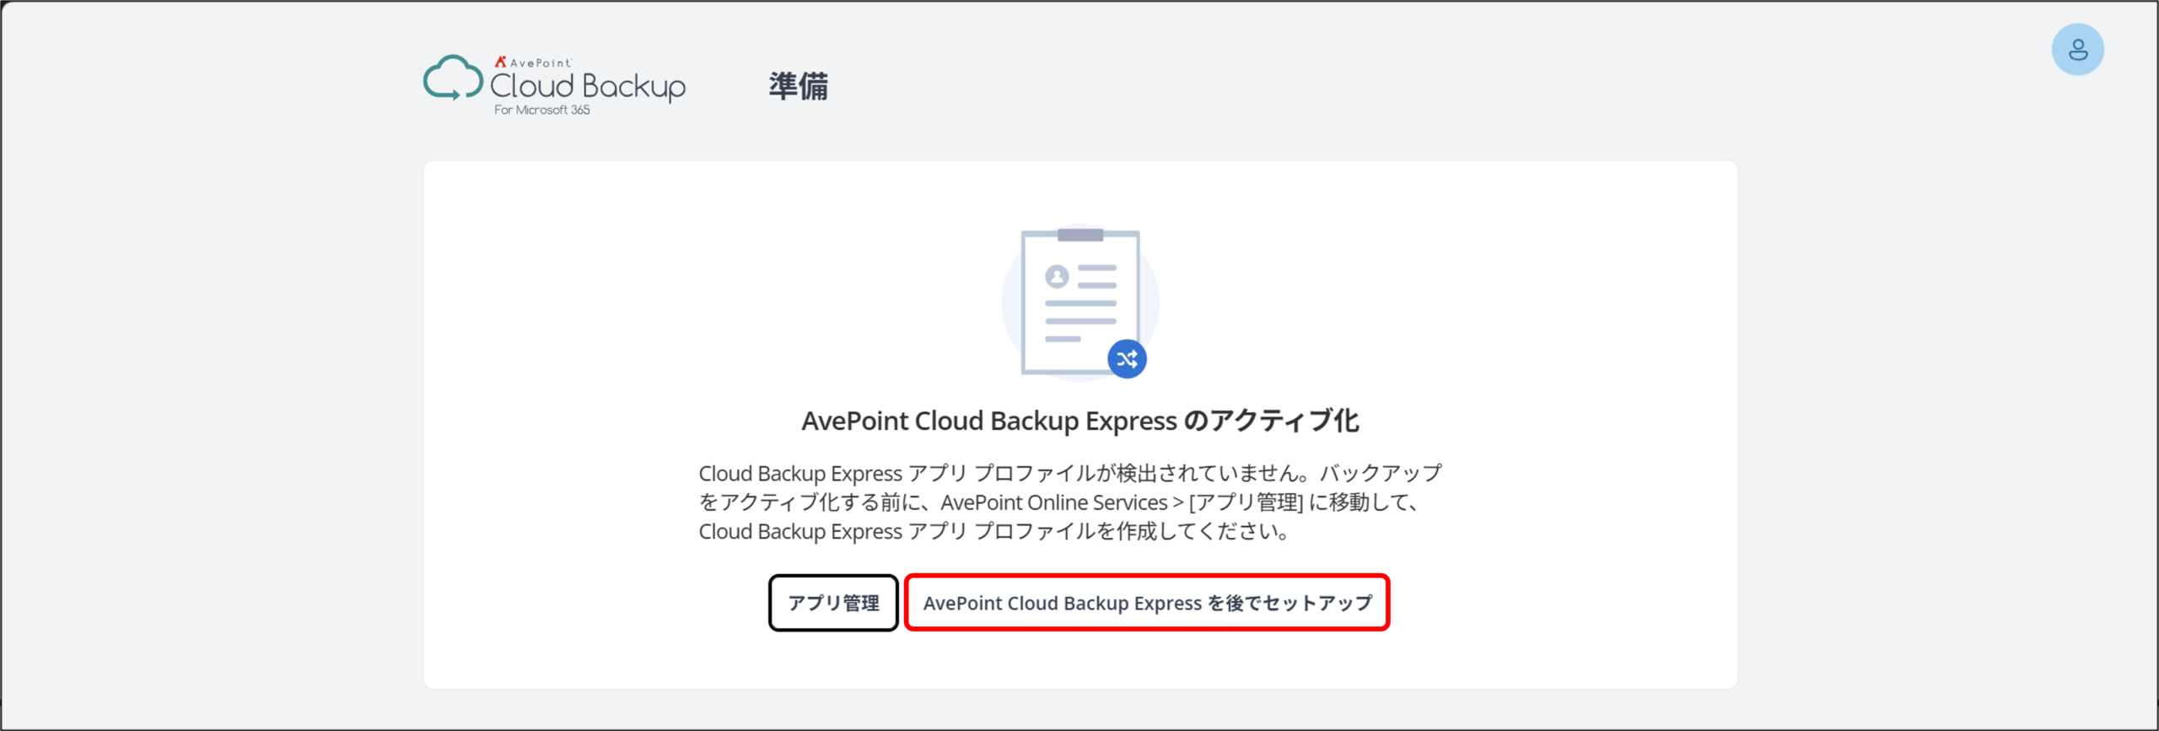Click the green cloud logo icon
Screen dimensions: 2159x731
(x=453, y=79)
